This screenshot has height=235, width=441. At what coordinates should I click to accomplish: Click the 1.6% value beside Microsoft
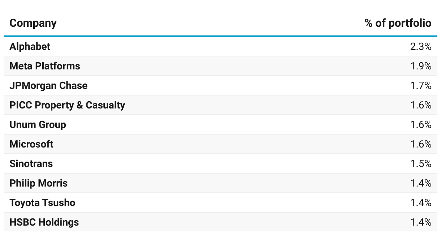point(420,144)
